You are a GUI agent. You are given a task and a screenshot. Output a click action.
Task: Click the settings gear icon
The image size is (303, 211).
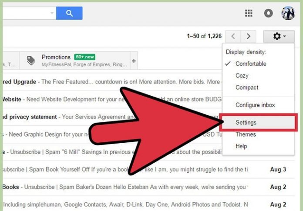277,36
